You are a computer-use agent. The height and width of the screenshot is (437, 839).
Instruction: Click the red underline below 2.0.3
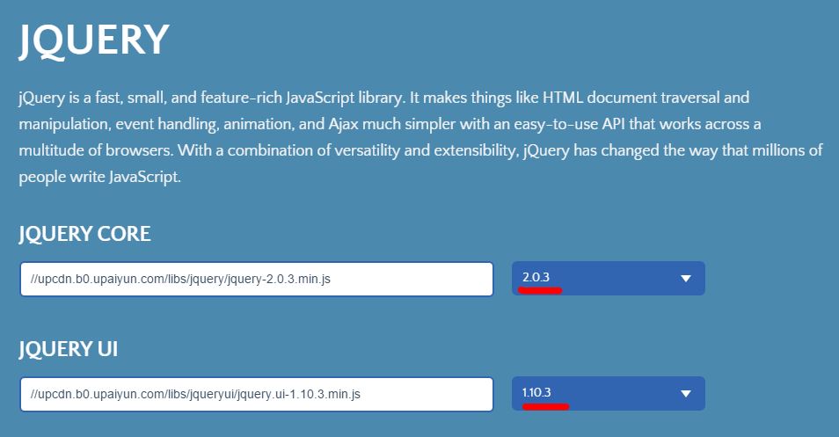[540, 290]
